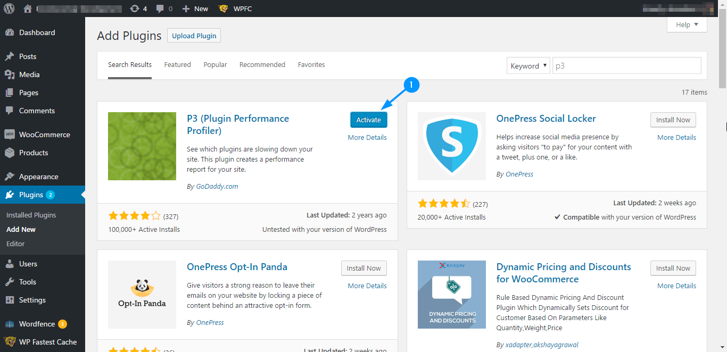Click OnePress Social Locker shield thumbnail
727x352 pixels.
coord(452,146)
